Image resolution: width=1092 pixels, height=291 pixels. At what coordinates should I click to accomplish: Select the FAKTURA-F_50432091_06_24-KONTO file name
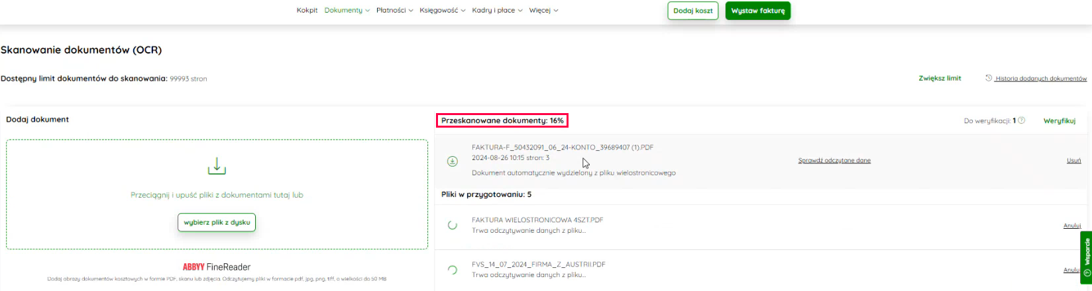coord(563,147)
